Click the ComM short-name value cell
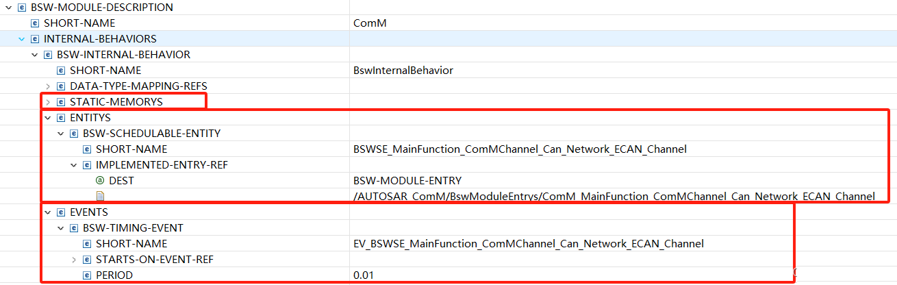Viewport: 897px width, 285px height. point(623,23)
